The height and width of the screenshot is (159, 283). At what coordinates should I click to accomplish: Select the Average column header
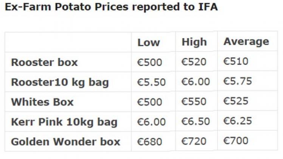[246, 42]
